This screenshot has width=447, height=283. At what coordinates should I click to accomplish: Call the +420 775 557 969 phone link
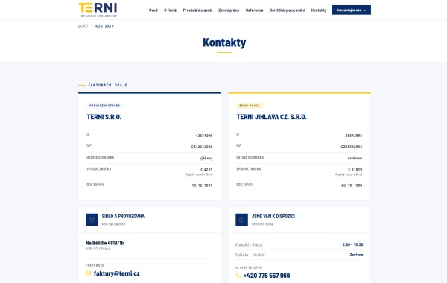click(267, 276)
